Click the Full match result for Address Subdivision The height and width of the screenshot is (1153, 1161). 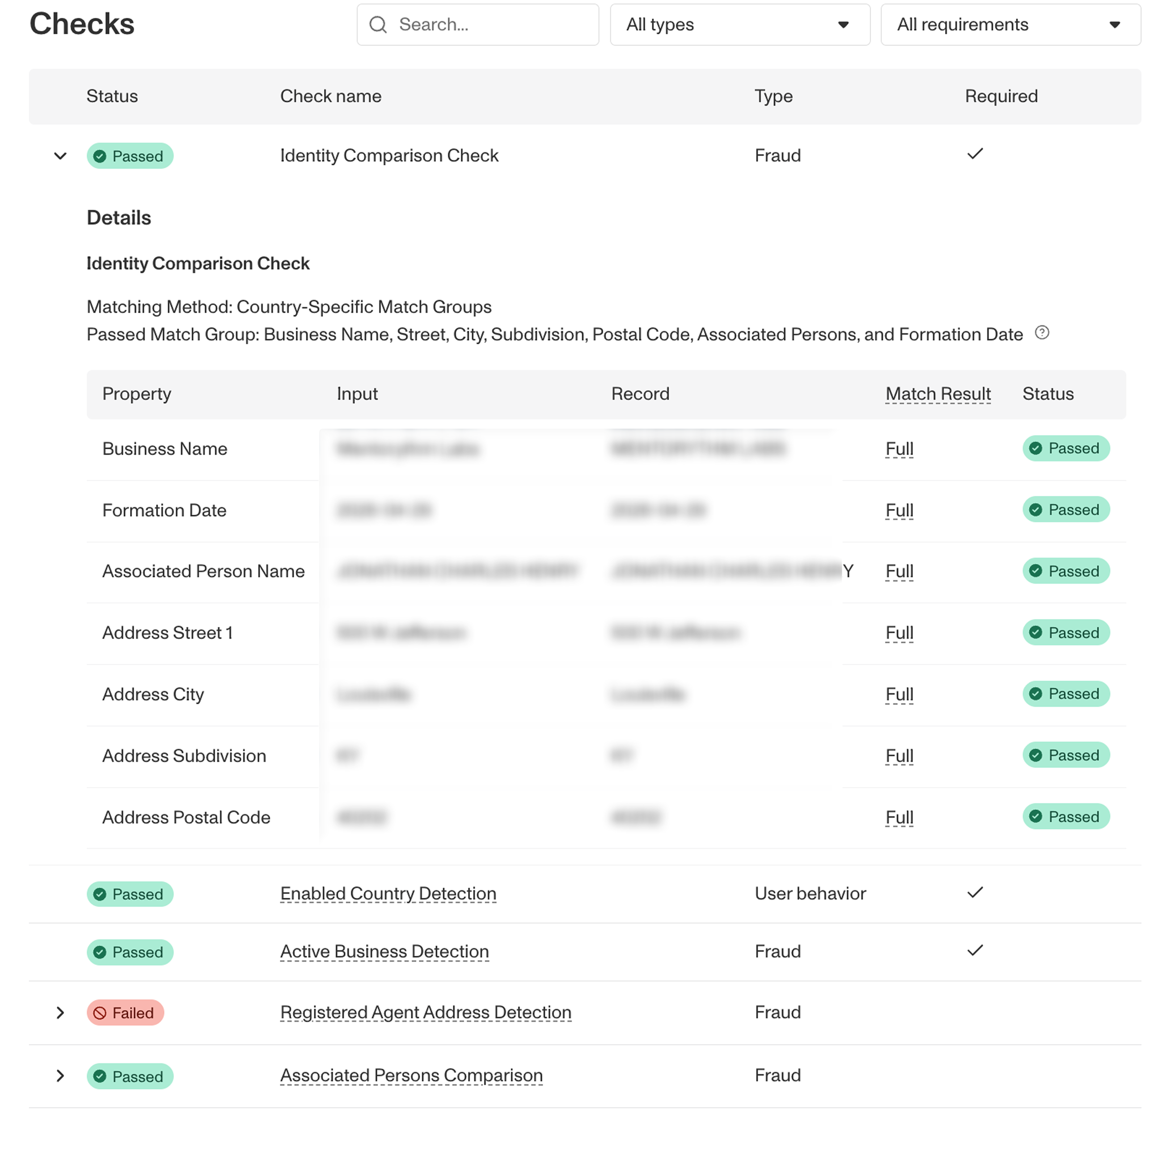click(900, 756)
